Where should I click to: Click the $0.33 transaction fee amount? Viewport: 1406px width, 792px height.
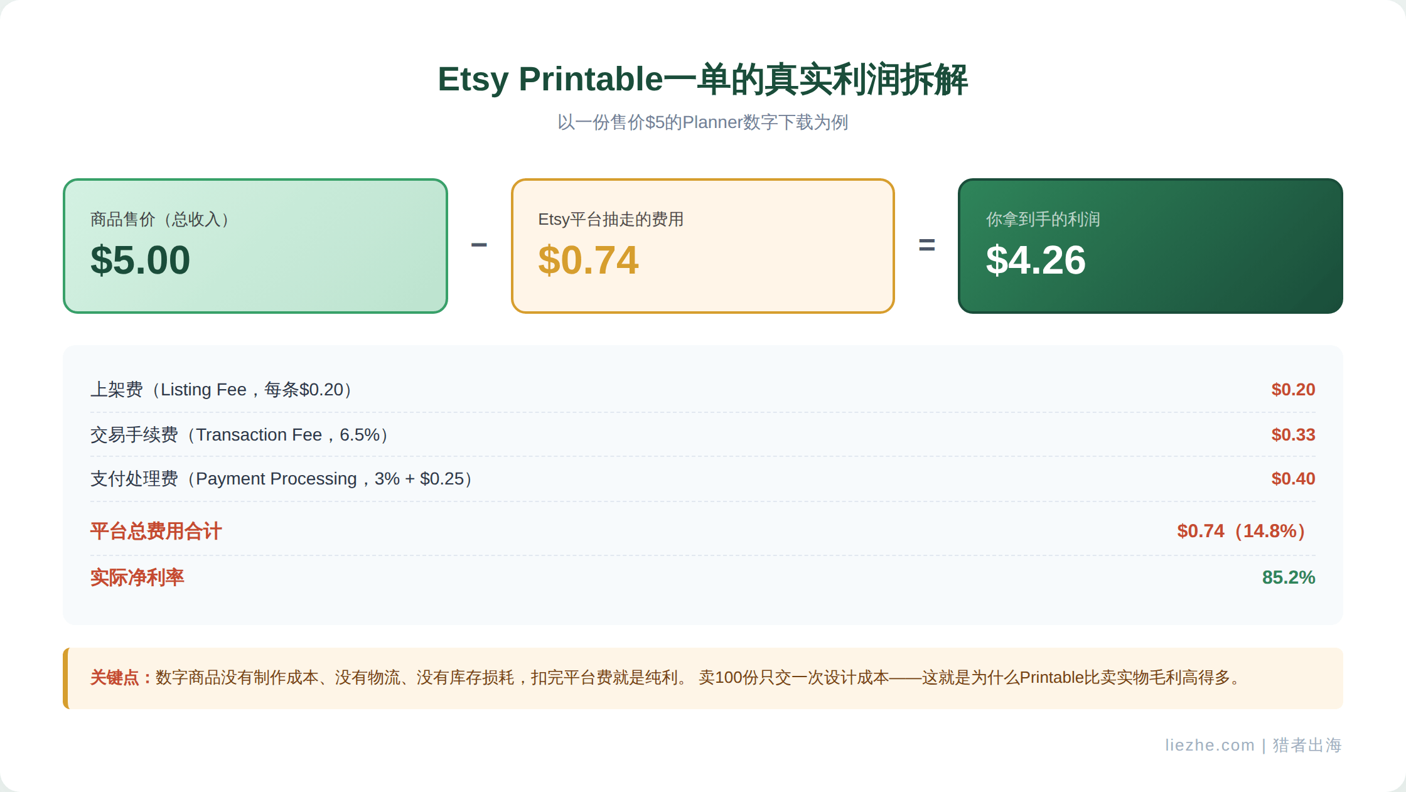(1293, 435)
